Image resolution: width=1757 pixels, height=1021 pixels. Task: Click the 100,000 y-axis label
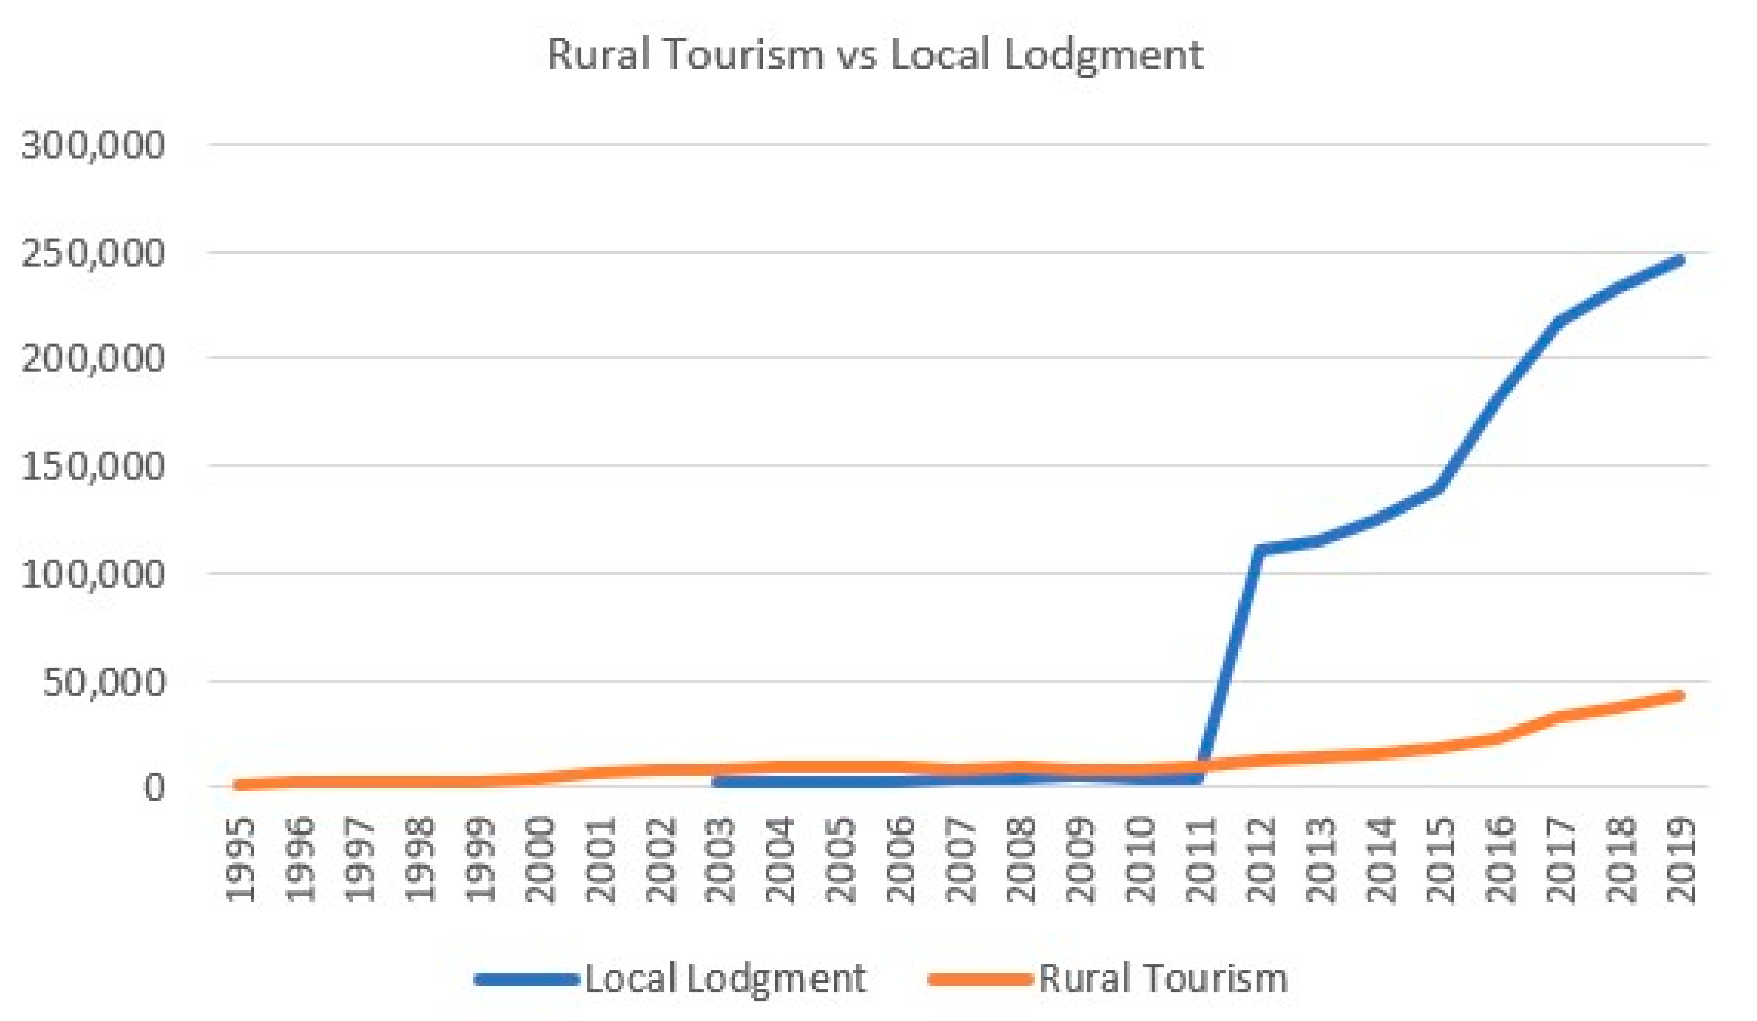(93, 574)
